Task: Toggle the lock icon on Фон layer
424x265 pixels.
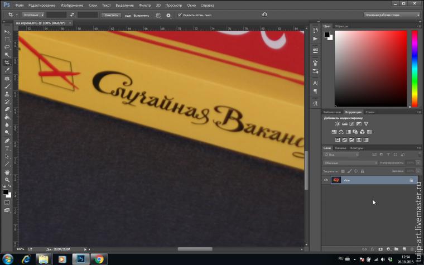Action: coord(411,180)
